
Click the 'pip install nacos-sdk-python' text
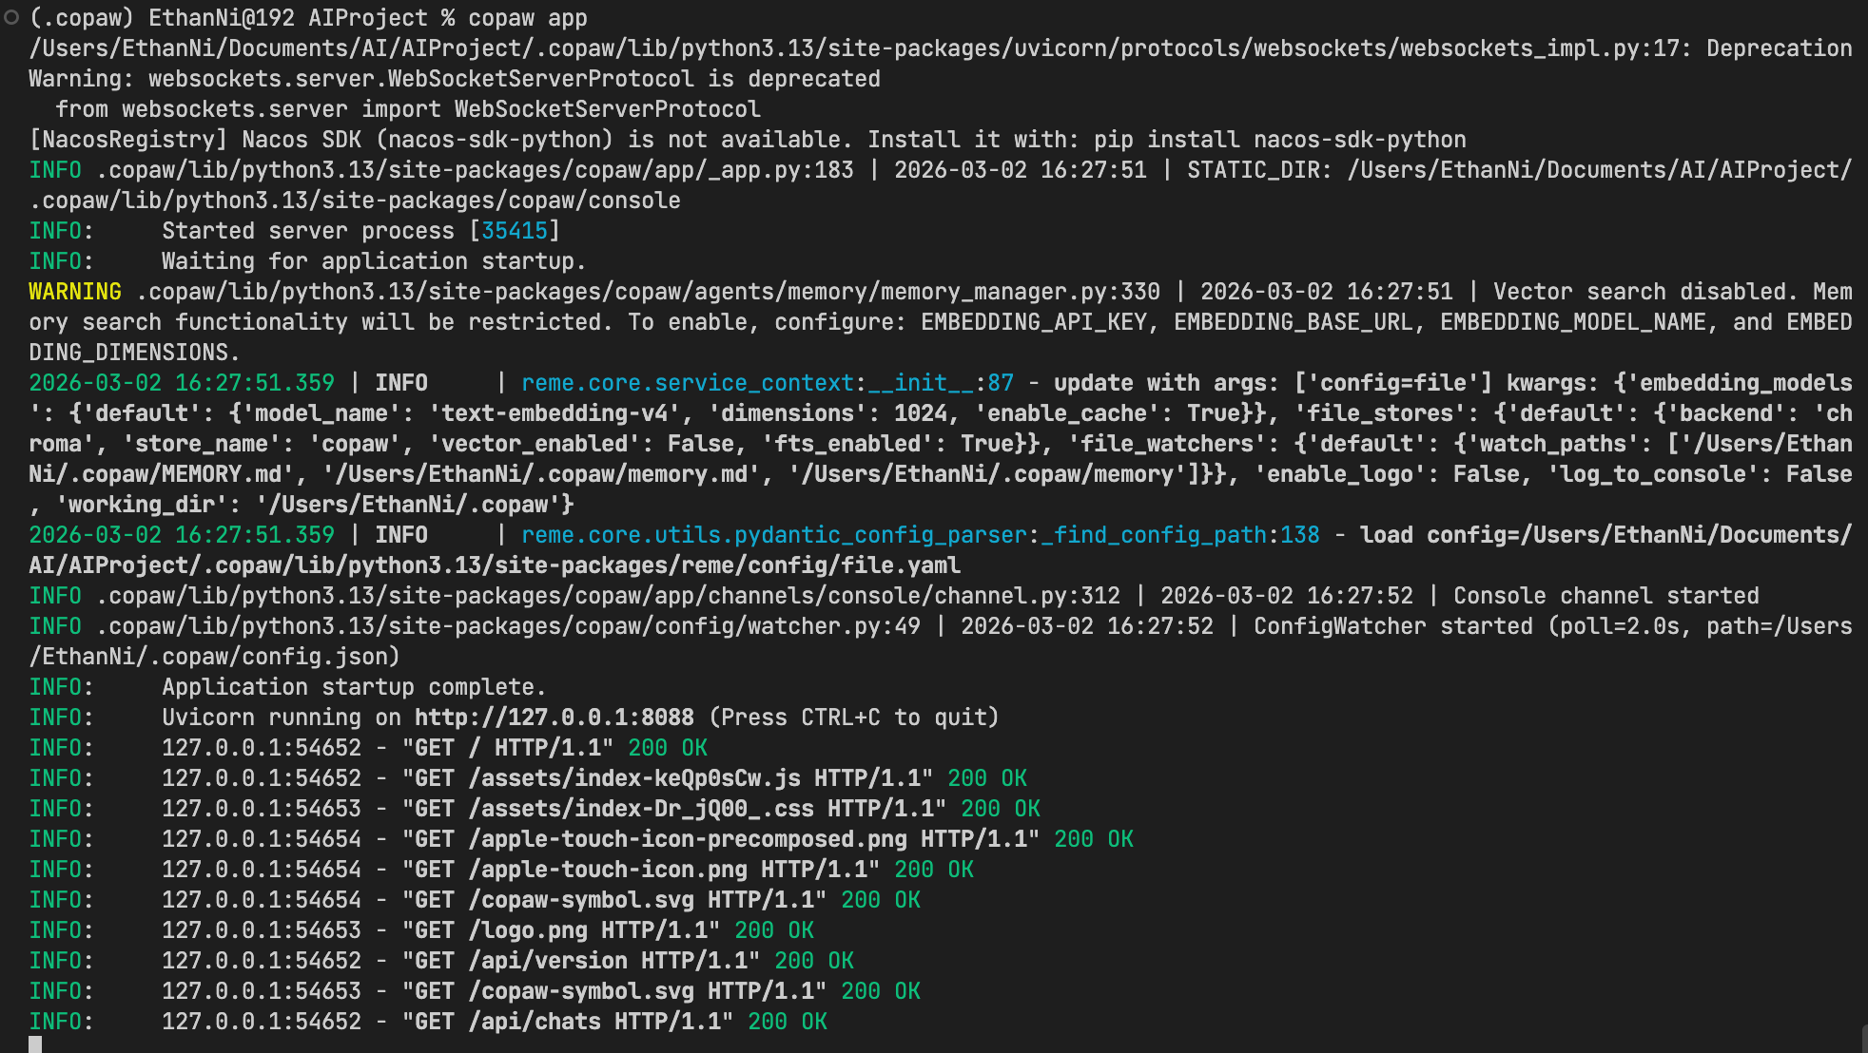click(x=1279, y=140)
